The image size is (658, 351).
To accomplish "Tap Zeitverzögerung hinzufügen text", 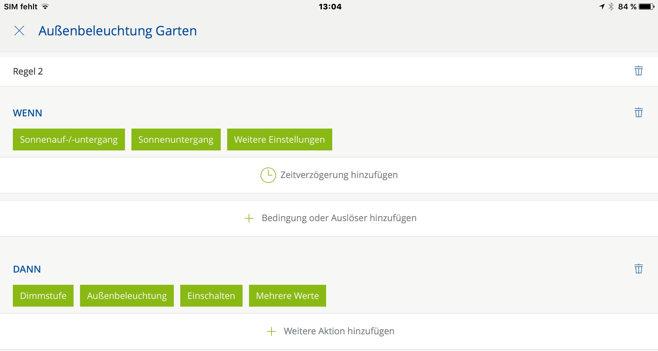I will (x=339, y=175).
